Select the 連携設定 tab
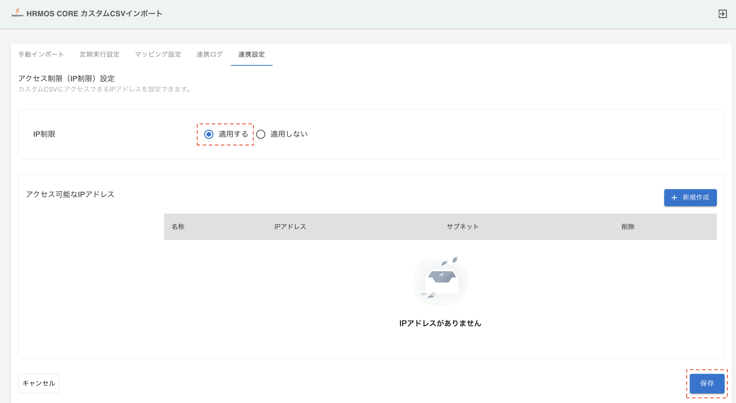Screen dimensions: 736x403 [252, 54]
